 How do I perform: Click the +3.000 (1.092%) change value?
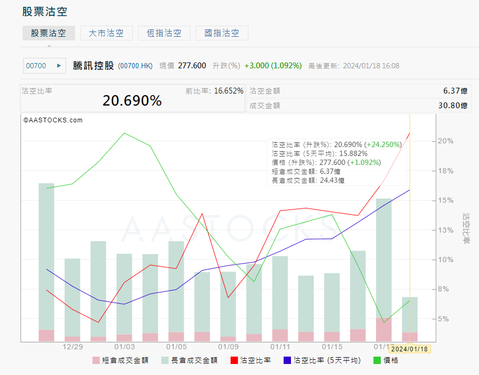click(273, 66)
